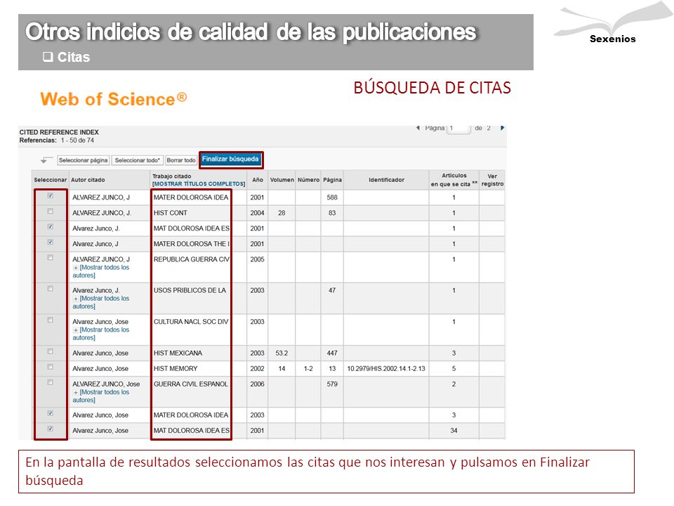674x506 pixels.
Task: Click Web of Science logo text
Action: [x=114, y=99]
